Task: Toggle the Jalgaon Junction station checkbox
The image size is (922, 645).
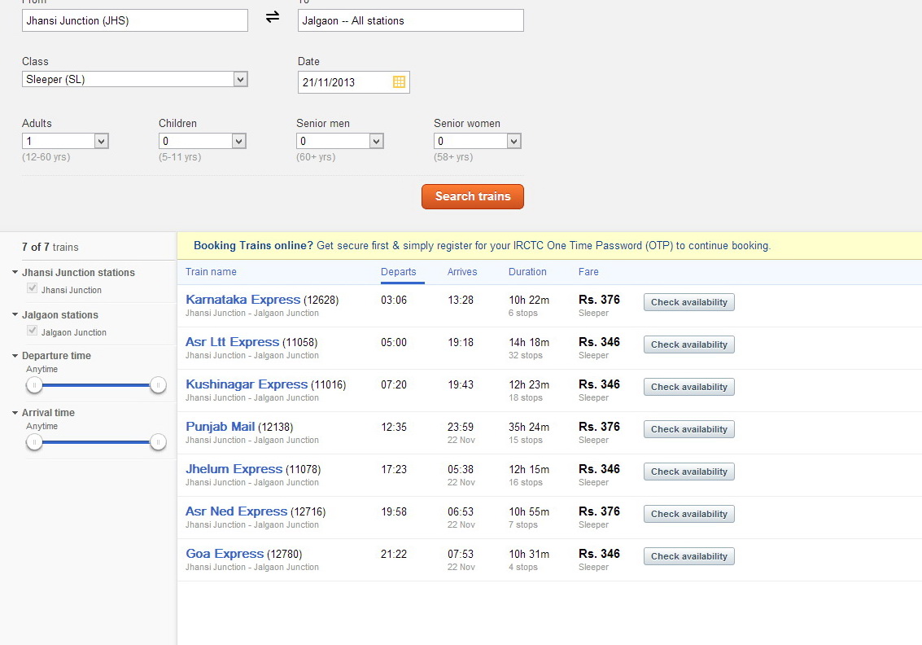Action: (x=33, y=331)
